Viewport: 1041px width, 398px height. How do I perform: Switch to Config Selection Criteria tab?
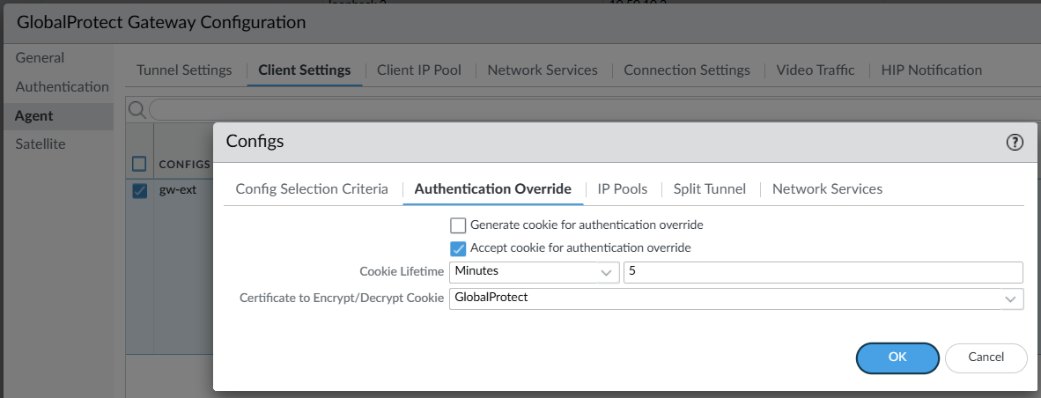[x=312, y=188]
